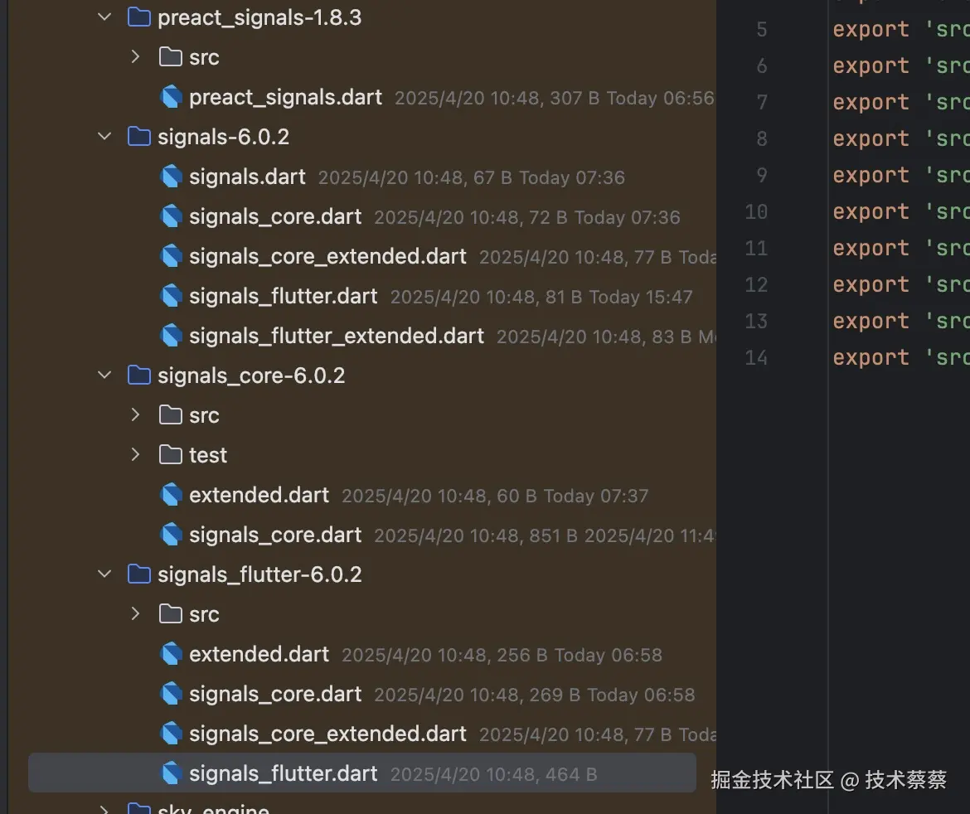The image size is (970, 814).
Task: Open signals_flutter.dart in signals-6.0.2
Action: tap(284, 296)
